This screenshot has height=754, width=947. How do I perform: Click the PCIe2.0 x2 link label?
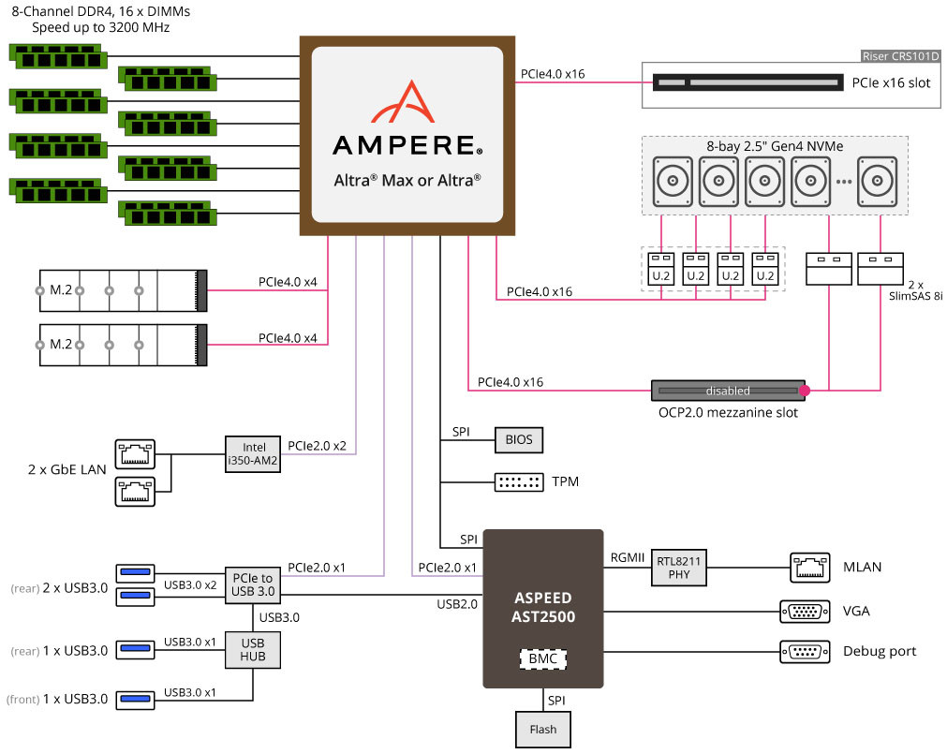pyautogui.click(x=318, y=446)
